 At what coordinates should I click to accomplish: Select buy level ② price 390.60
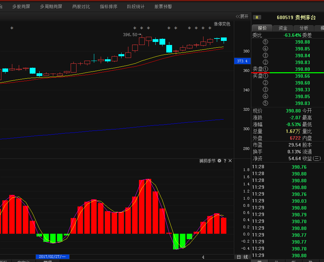click(x=302, y=83)
